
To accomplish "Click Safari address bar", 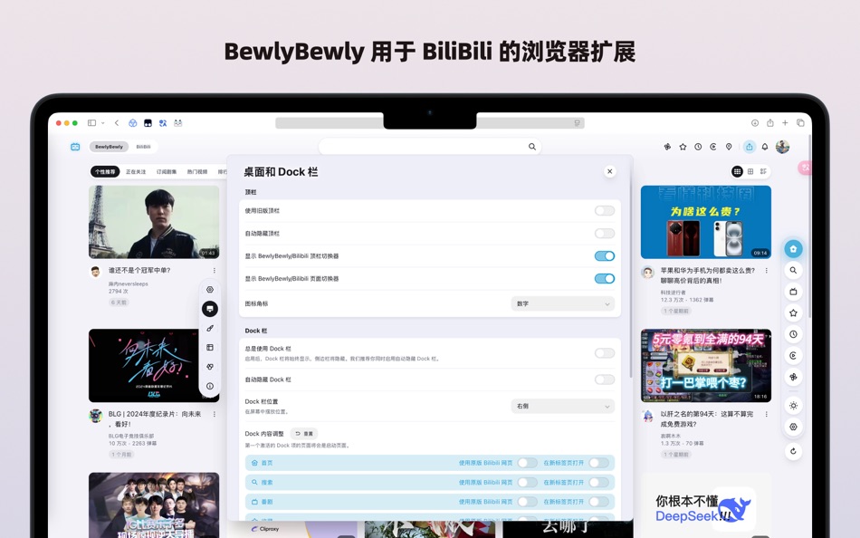I will [429, 123].
